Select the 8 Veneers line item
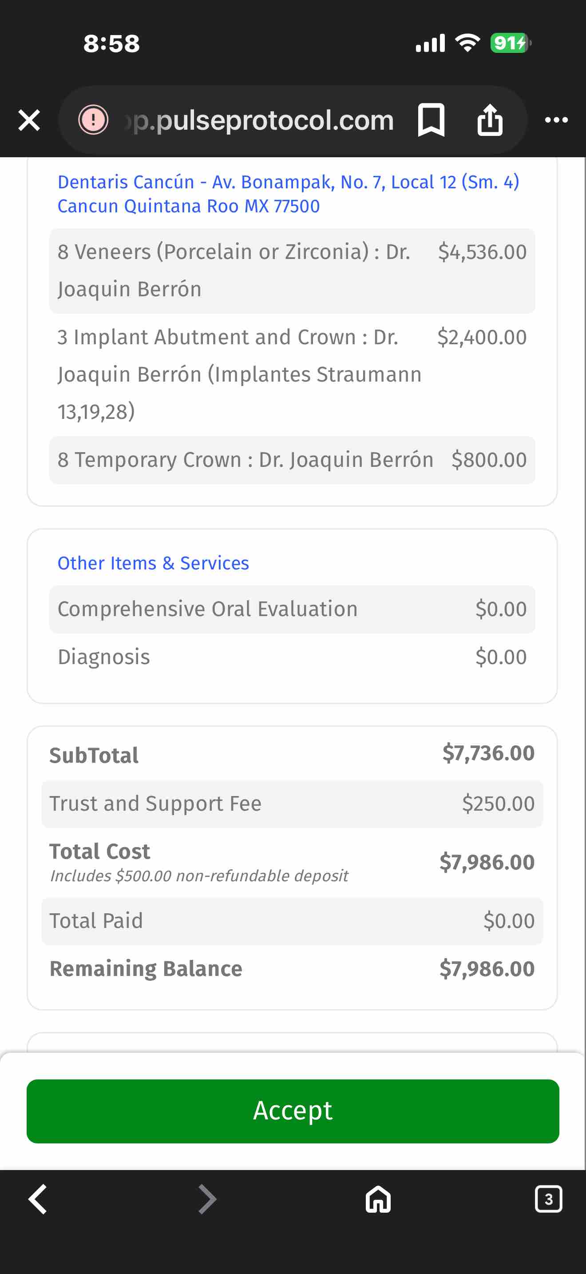586x1274 pixels. [292, 271]
